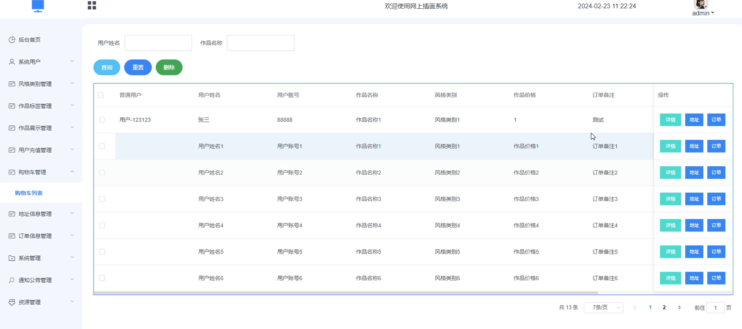Check the row with 用户姓名2
This screenshot has height=329, width=742.
[102, 173]
